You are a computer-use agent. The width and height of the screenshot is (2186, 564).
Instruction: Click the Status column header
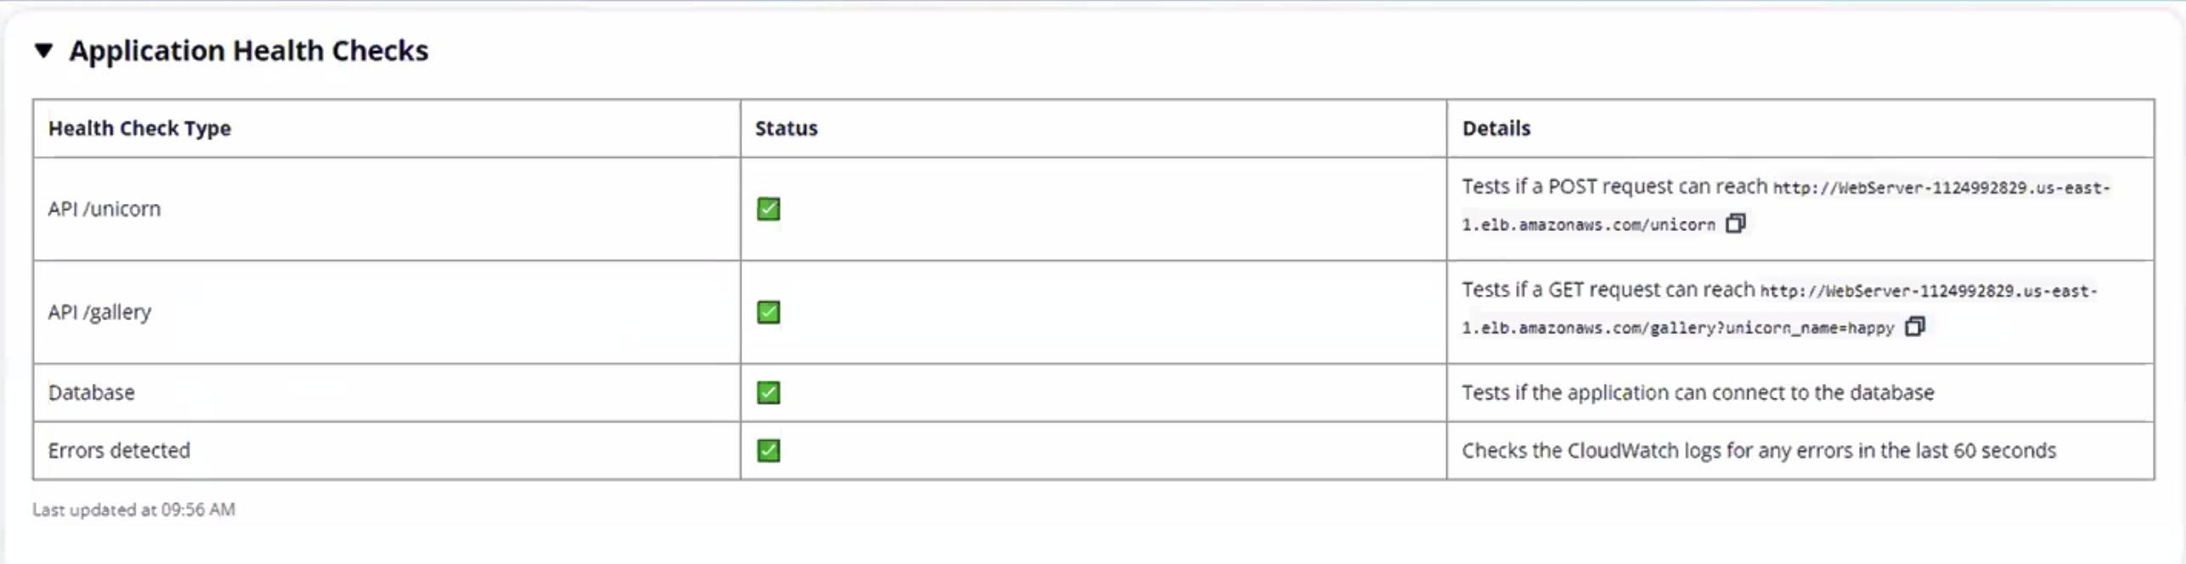(786, 128)
